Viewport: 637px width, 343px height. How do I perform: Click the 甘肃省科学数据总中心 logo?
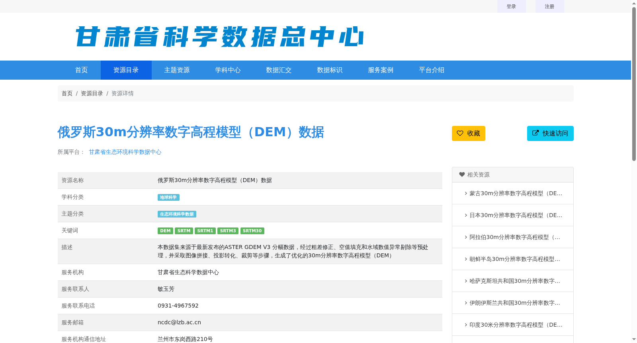click(x=219, y=37)
